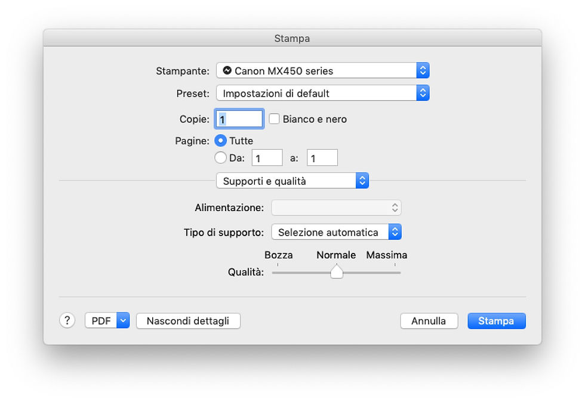585x402 pixels.
Task: Click the Annulla button
Action: pyautogui.click(x=429, y=321)
